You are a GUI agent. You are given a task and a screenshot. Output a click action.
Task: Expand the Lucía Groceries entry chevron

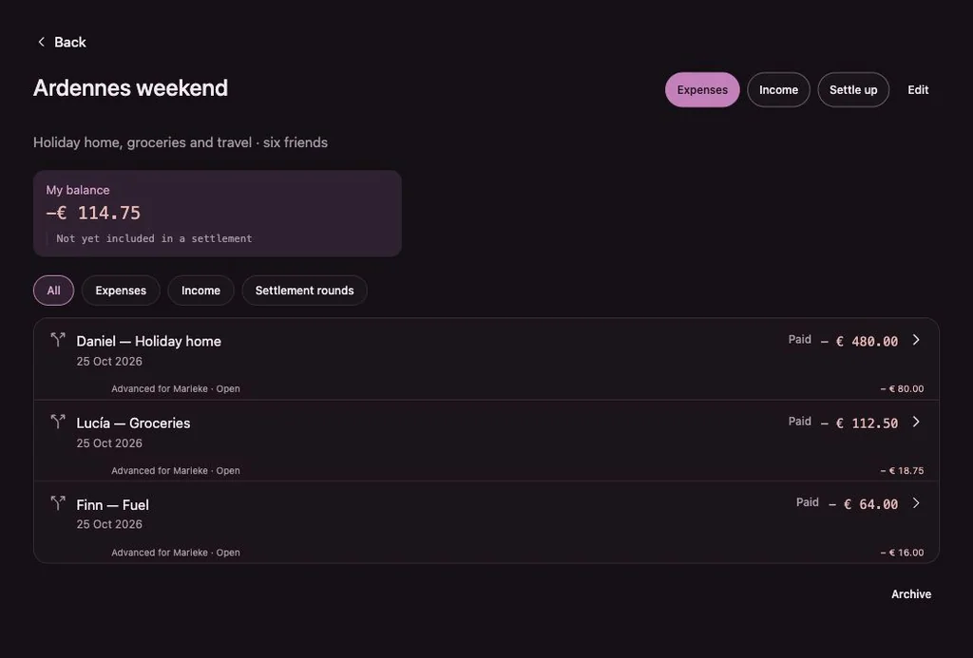click(916, 422)
